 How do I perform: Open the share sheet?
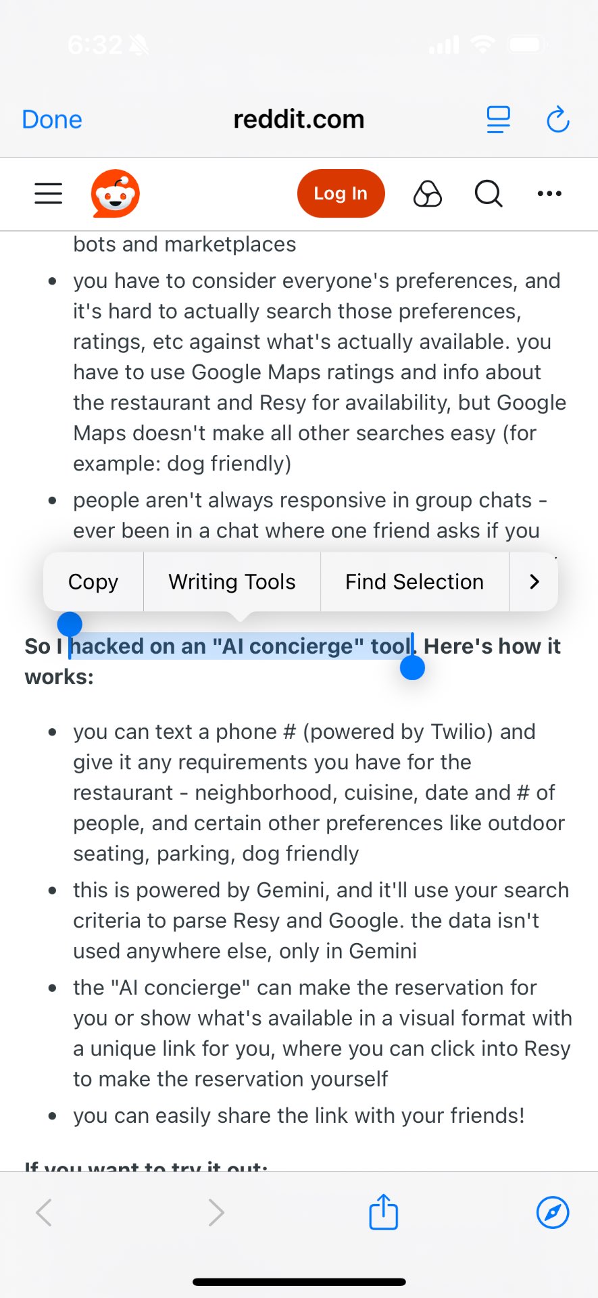(x=383, y=1211)
